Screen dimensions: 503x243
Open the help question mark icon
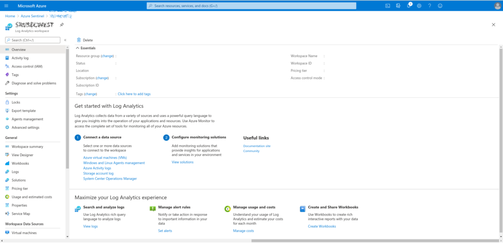429,6
